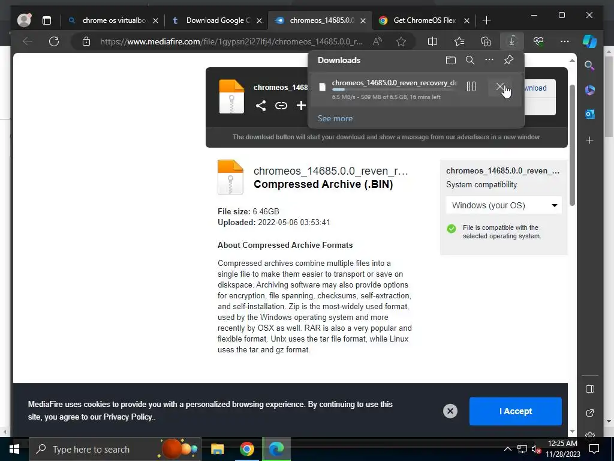Click the Privacy Policy link
This screenshot has height=461, width=614.
(x=128, y=417)
